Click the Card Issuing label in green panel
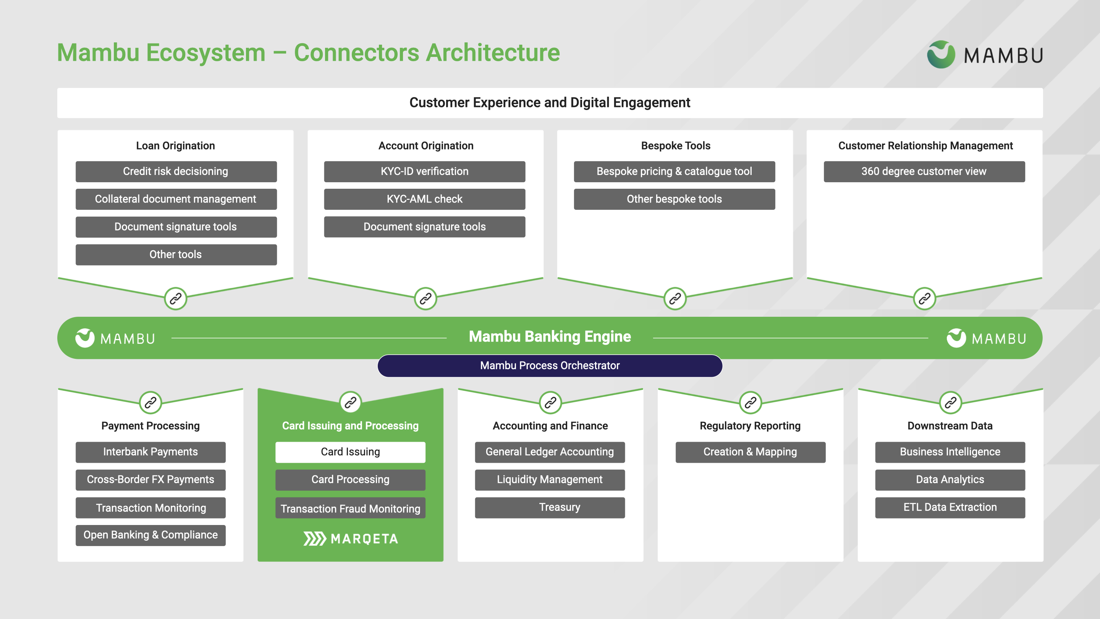Image resolution: width=1100 pixels, height=619 pixels. point(349,452)
